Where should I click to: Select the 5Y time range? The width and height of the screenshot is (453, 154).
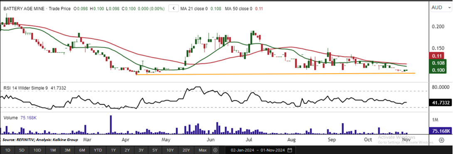[x=155, y=150]
